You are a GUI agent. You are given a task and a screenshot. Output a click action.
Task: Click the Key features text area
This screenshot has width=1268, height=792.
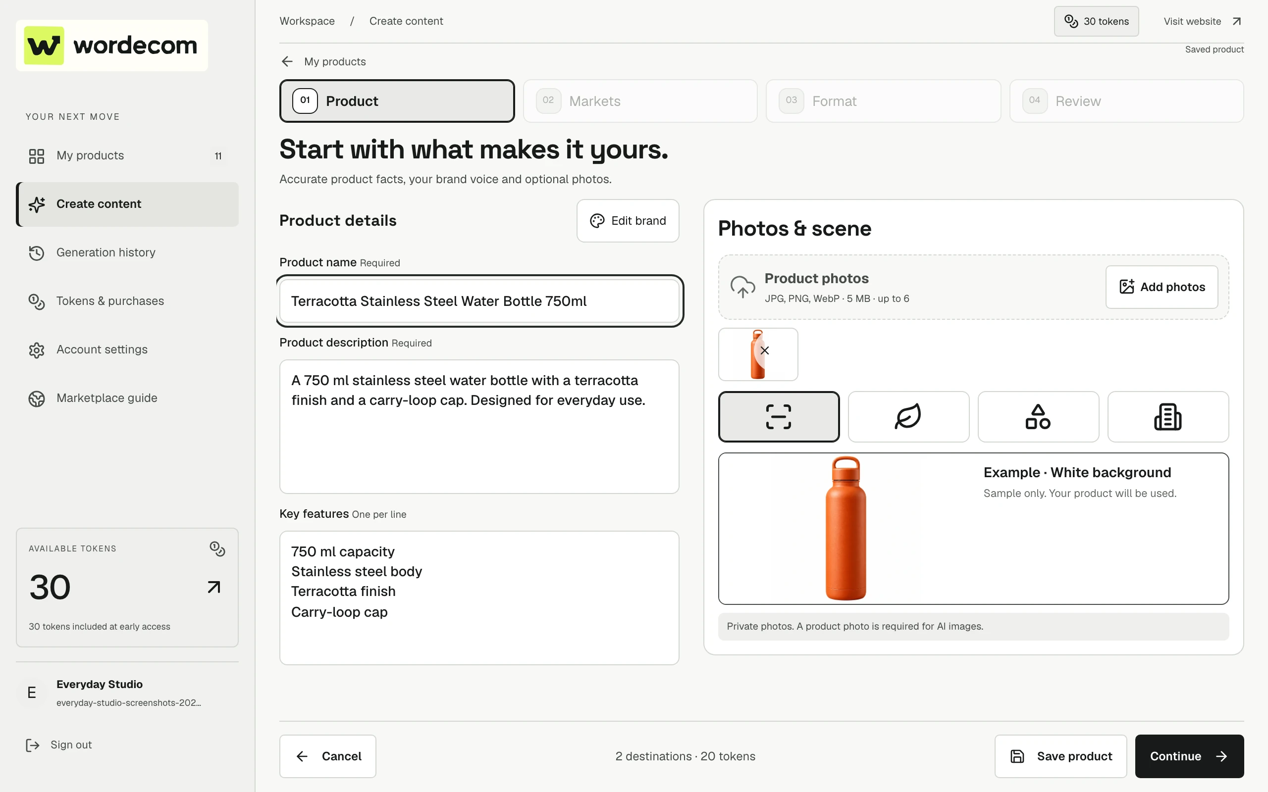479,597
